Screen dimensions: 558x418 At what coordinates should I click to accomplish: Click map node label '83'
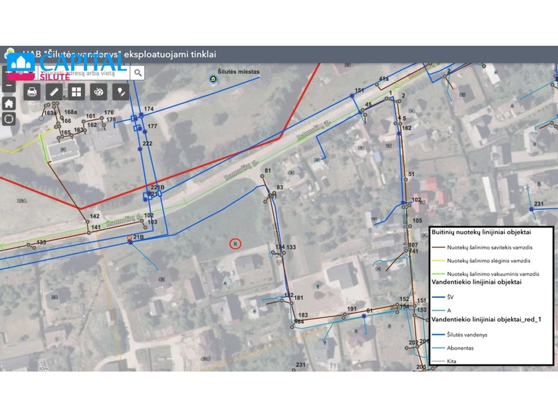pyautogui.click(x=280, y=187)
